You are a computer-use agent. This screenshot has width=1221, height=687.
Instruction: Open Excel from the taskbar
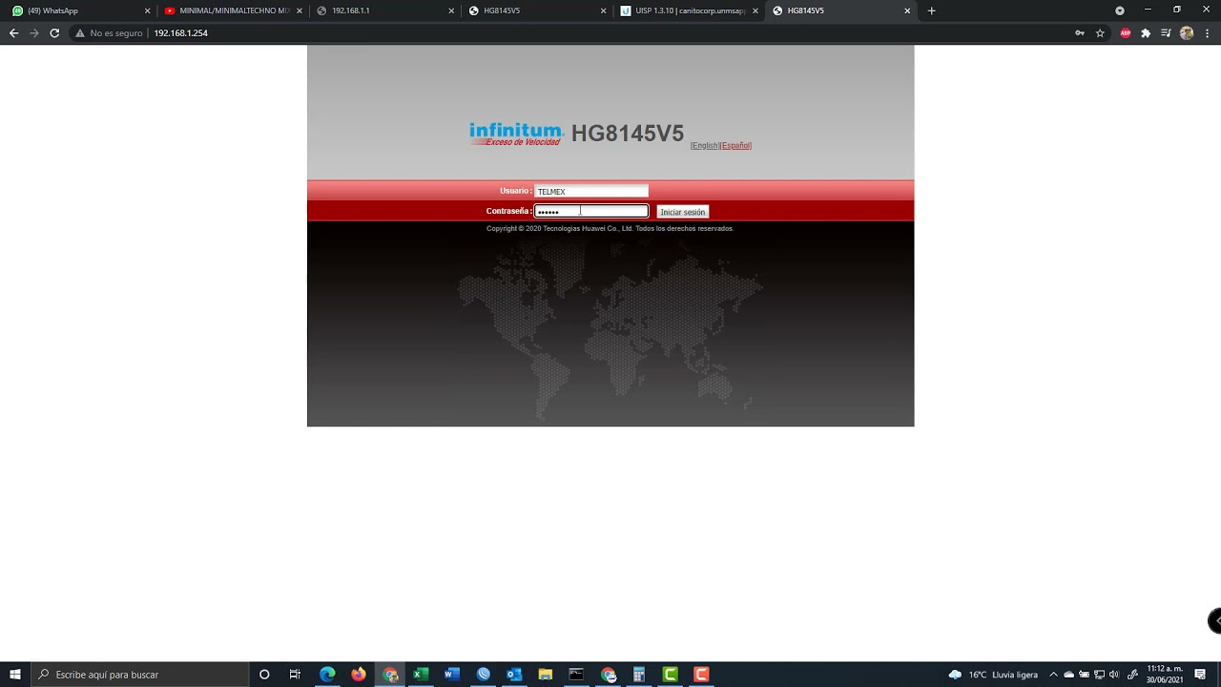[x=421, y=675]
